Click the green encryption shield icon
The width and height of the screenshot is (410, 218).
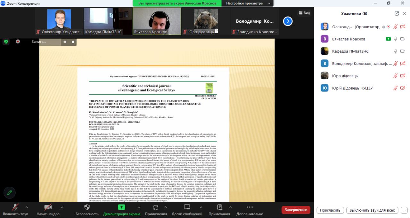coord(6,42)
